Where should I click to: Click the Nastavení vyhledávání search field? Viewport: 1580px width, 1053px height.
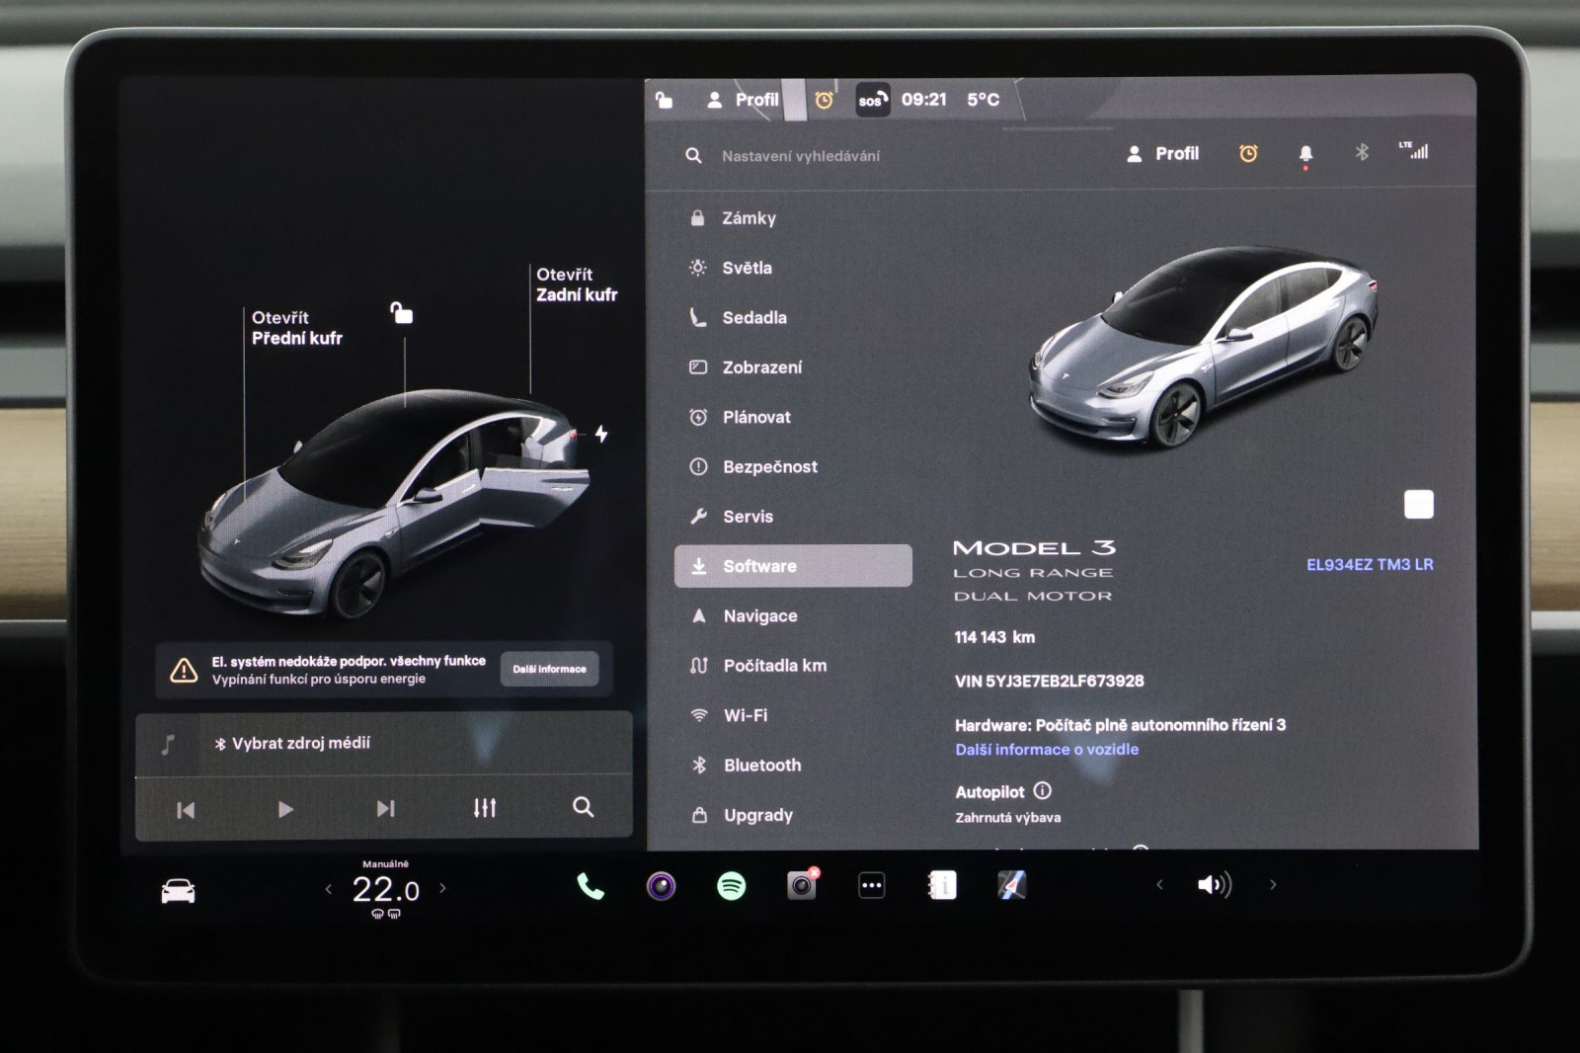[x=801, y=156]
